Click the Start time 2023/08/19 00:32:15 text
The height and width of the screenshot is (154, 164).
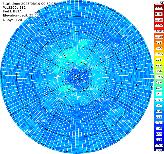click(29, 4)
